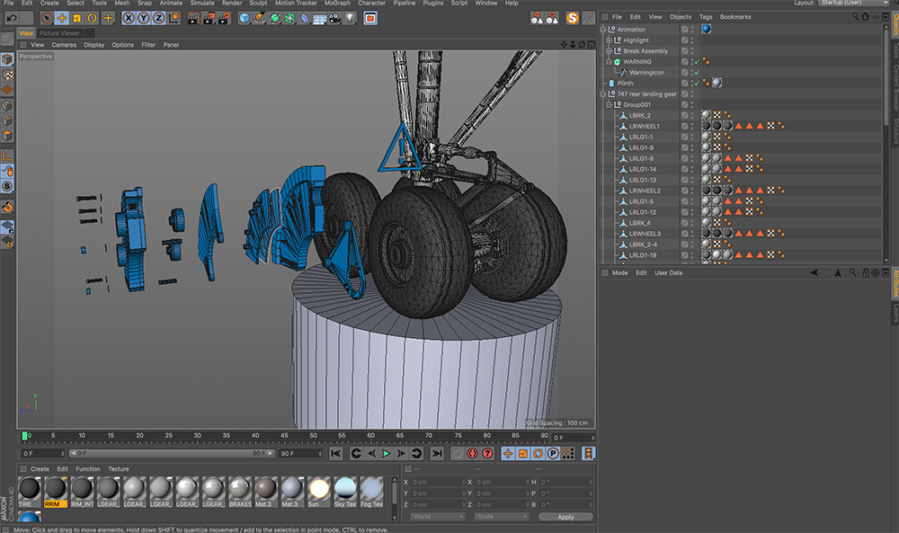This screenshot has height=533, width=899.
Task: Select the Camera object icon in toolbar
Action: (x=335, y=18)
